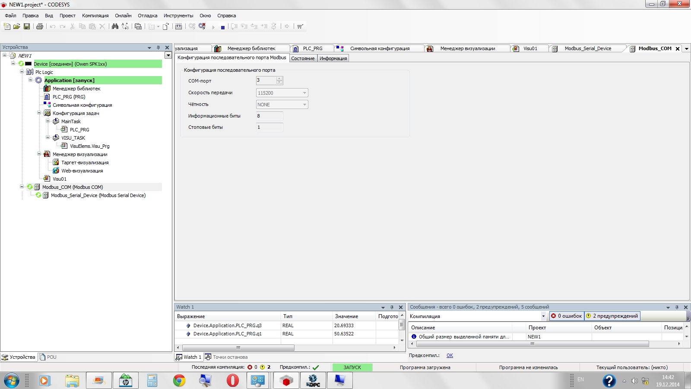Screen dimensions: 691x389
Task: Click the COM-порт number field
Action: (x=266, y=80)
